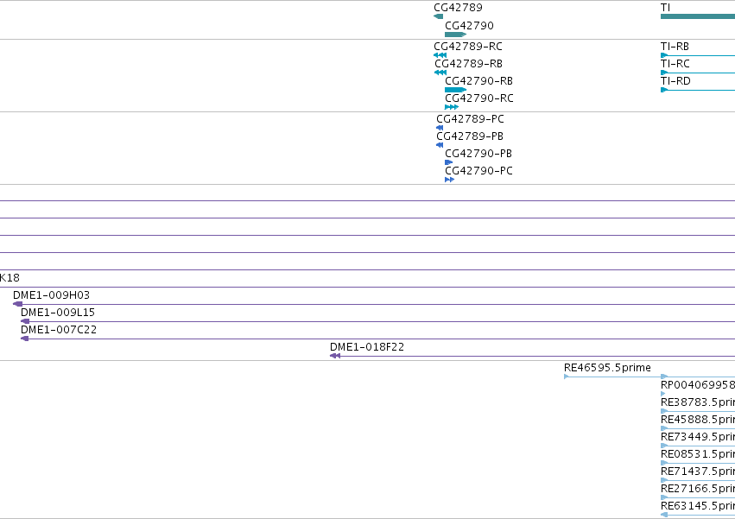This screenshot has height=519, width=735.
Task: Click clone label DME1-007C22
Action: tap(59, 330)
